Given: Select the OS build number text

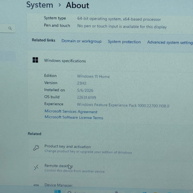Looking at the screenshot, I should point(86,97).
